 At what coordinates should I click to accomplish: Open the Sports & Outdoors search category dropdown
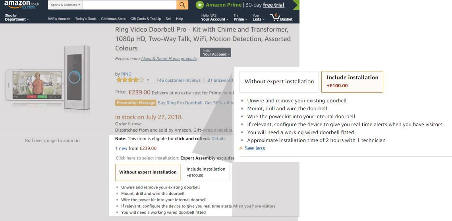(x=65, y=5)
